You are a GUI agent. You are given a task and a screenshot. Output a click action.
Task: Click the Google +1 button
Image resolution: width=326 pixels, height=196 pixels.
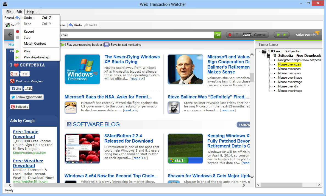tap(14, 74)
